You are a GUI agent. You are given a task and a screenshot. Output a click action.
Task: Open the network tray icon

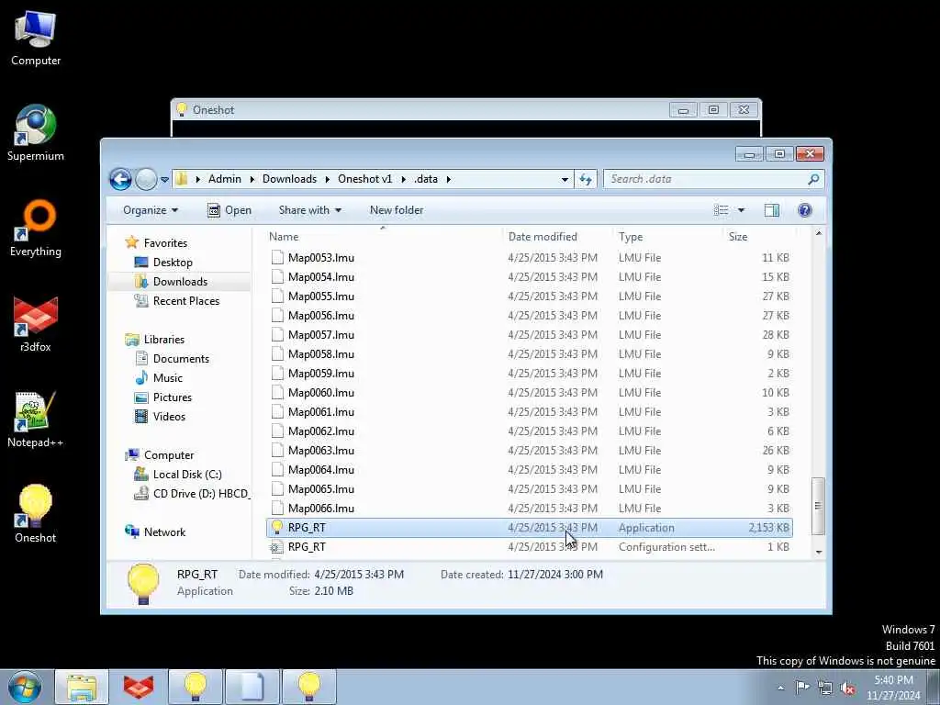tap(825, 688)
